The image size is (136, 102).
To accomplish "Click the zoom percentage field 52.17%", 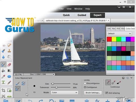I will pos(18,75).
